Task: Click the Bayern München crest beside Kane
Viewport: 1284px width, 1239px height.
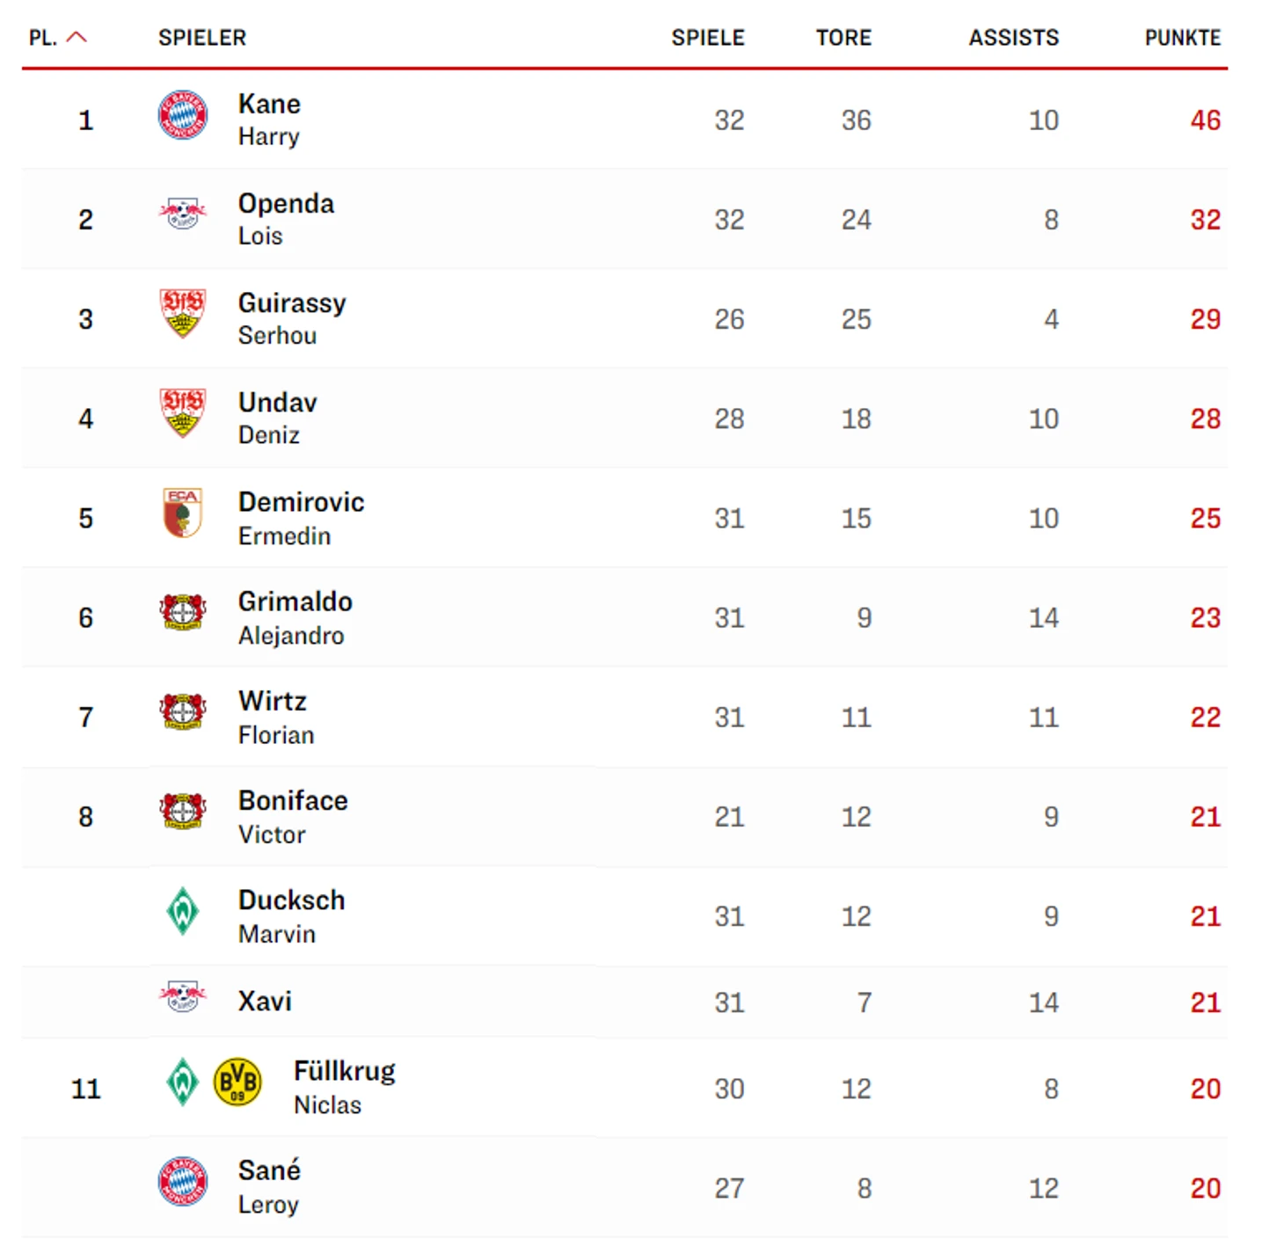Action: (x=183, y=115)
